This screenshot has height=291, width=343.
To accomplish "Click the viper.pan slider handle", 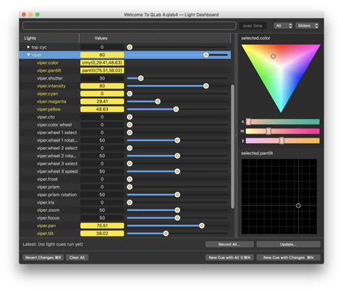I will [x=202, y=225].
